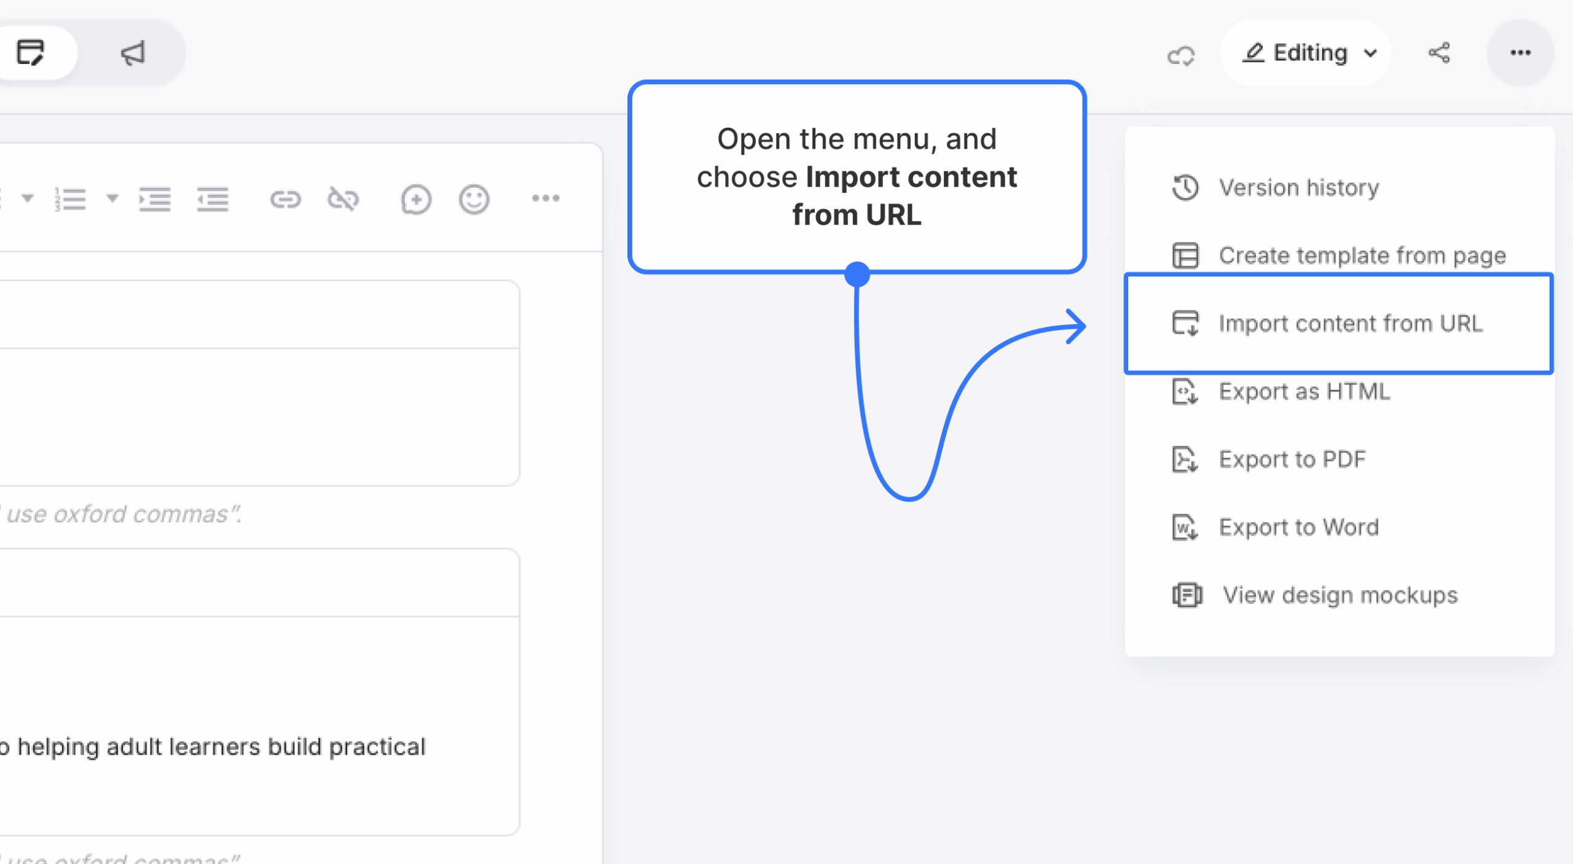1573x864 pixels.
Task: Insert a link using the link icon
Action: tap(285, 199)
